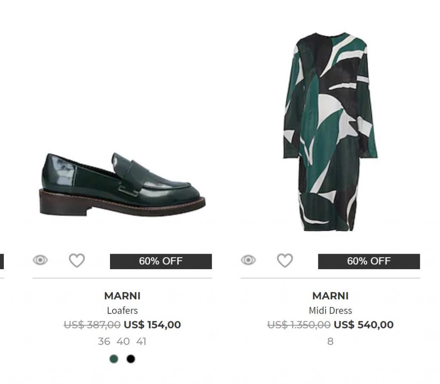Screen dimensions: 440x384
Task: Select the dark green loafer color swatch
Action: coord(113,359)
